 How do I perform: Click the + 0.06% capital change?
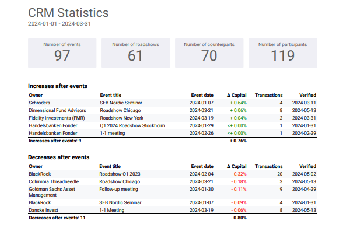point(238,110)
